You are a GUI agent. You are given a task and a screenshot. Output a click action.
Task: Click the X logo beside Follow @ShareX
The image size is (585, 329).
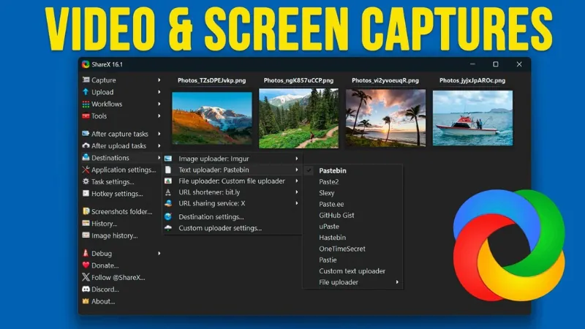click(86, 277)
